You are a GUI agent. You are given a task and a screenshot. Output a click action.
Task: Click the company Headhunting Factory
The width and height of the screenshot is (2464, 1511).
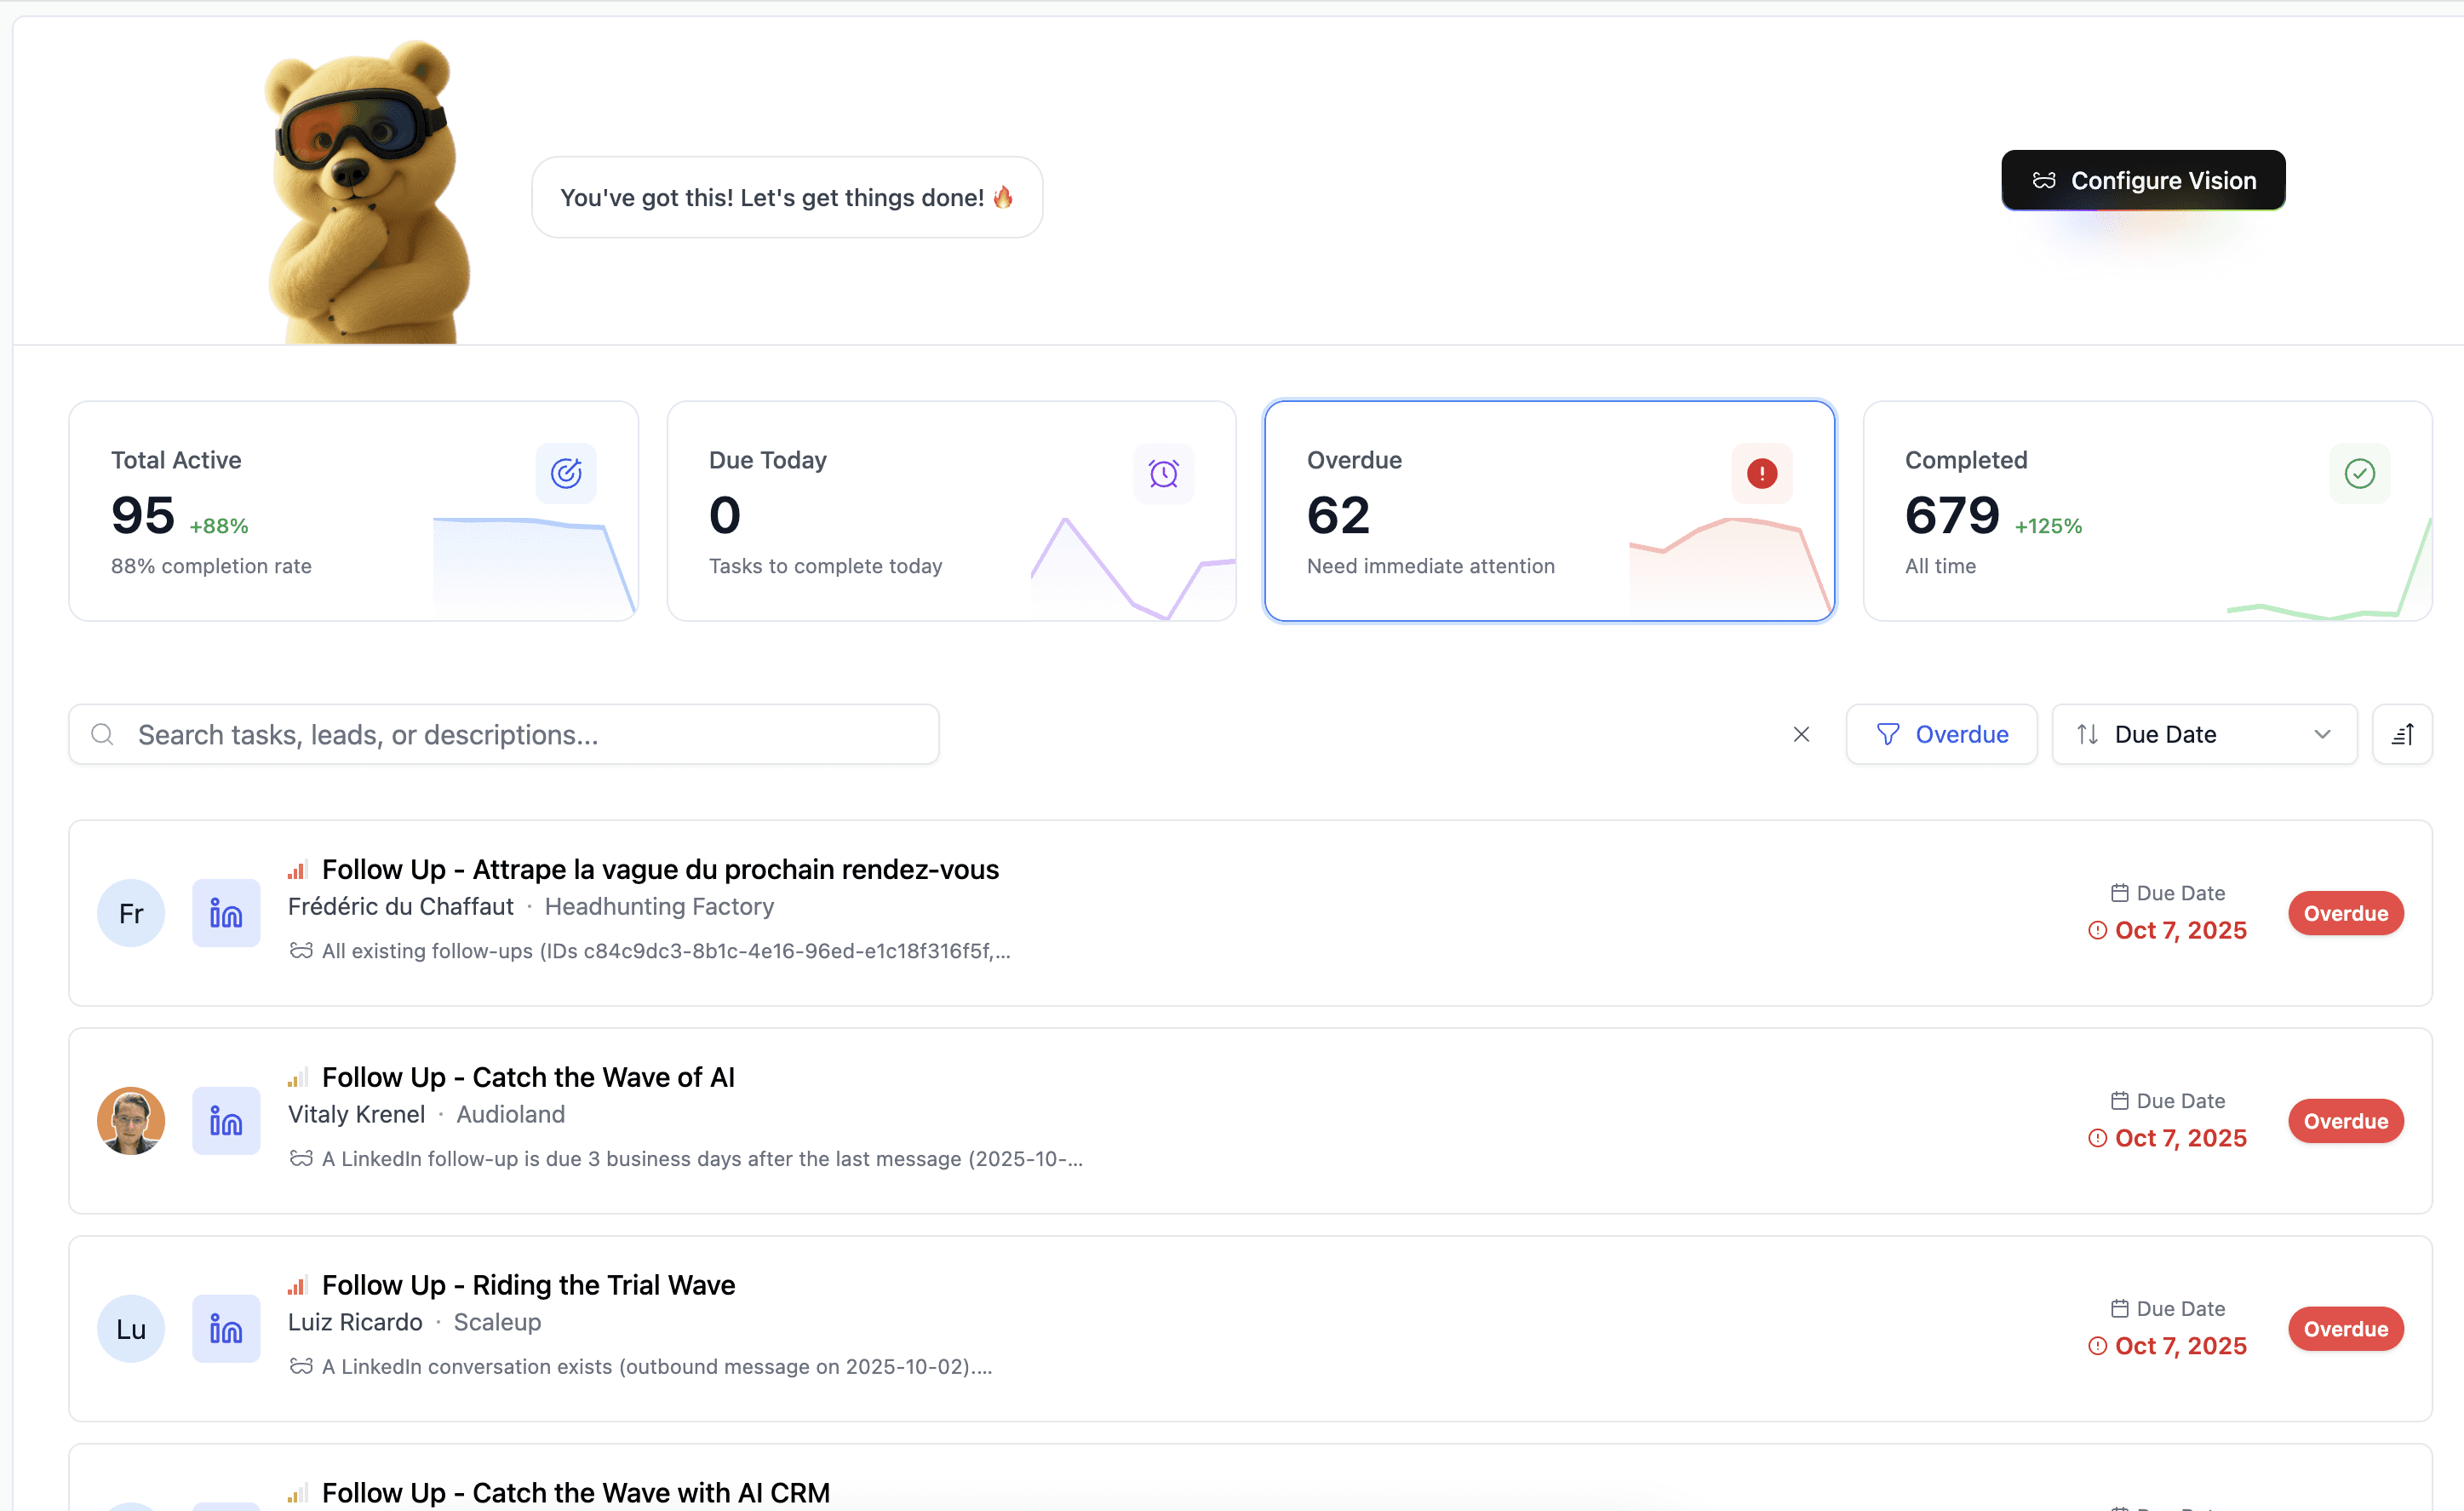point(659,906)
